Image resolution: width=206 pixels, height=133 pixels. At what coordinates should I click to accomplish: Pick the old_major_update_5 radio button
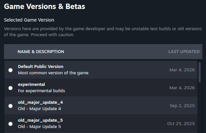[11, 124]
